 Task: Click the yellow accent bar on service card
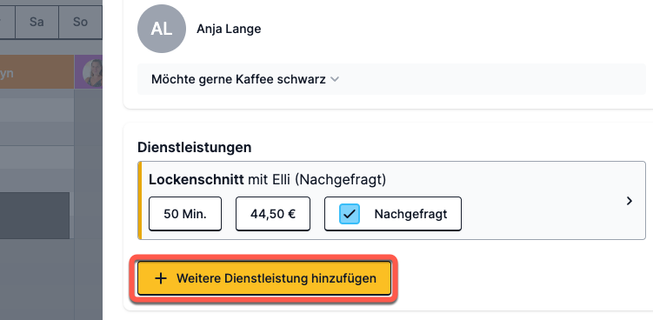coord(140,200)
